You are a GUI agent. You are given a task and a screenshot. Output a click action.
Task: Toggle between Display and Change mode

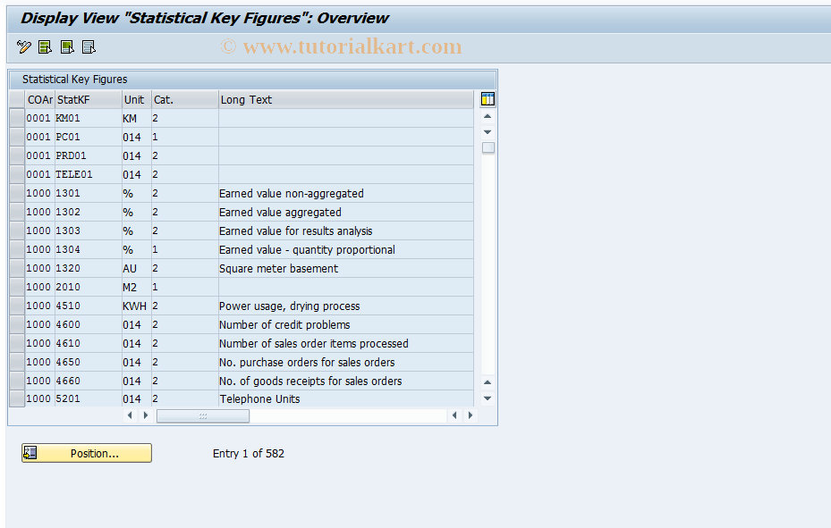click(22, 46)
